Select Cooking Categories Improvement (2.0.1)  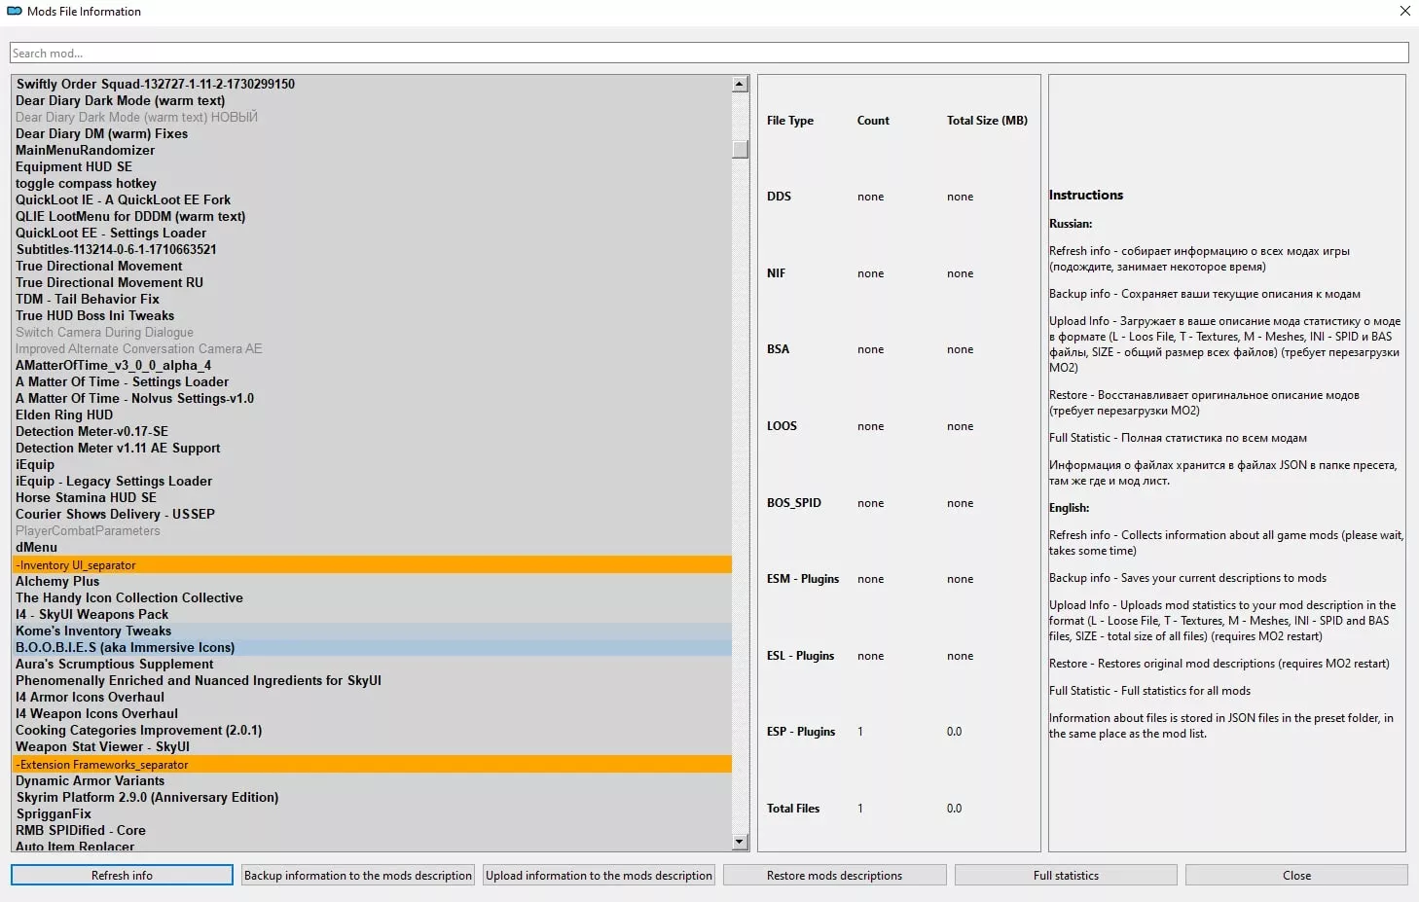139,730
